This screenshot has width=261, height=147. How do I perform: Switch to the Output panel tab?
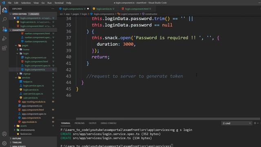[93, 123]
